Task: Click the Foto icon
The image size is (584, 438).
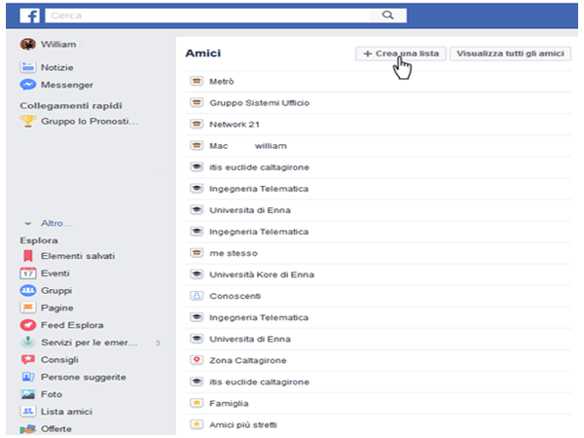Action: (x=28, y=394)
